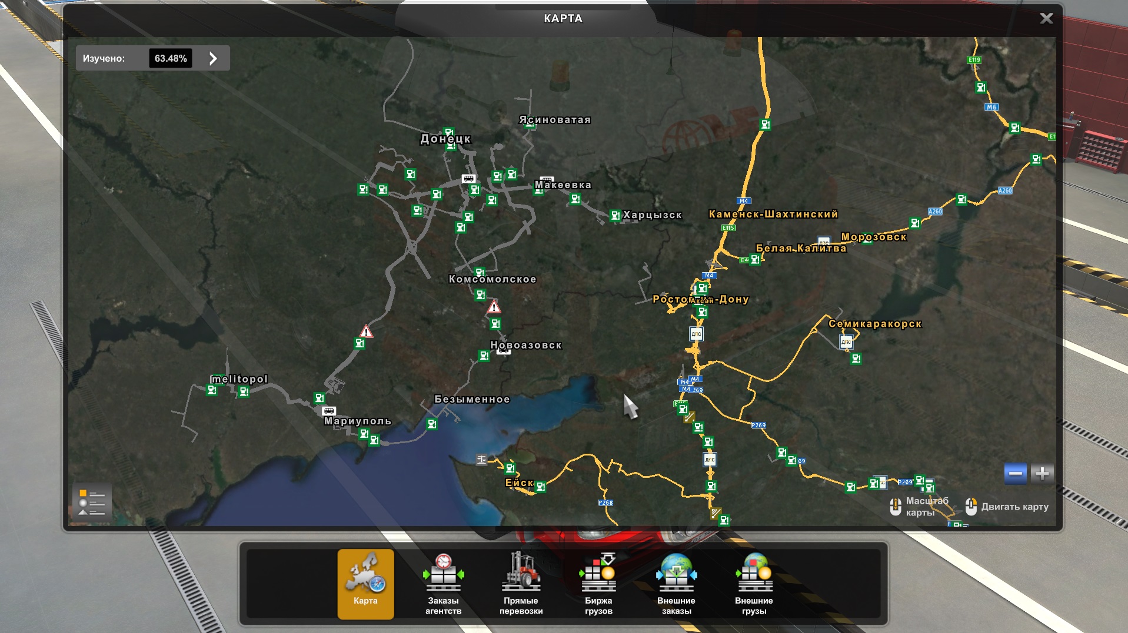This screenshot has width=1128, height=633.
Task: Expand the explored percentage details arrow
Action: 213,58
